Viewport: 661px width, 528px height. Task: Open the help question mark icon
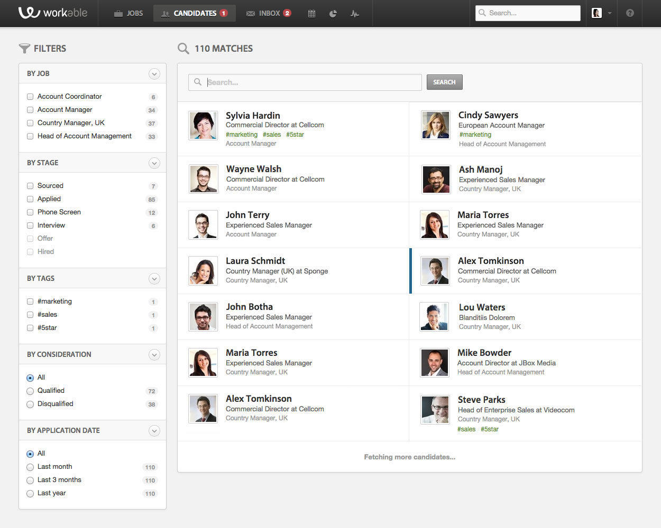click(x=629, y=13)
